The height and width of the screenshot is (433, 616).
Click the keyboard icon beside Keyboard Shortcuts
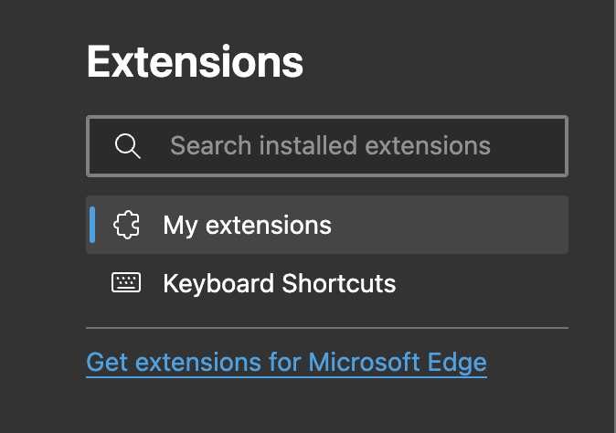click(x=126, y=283)
